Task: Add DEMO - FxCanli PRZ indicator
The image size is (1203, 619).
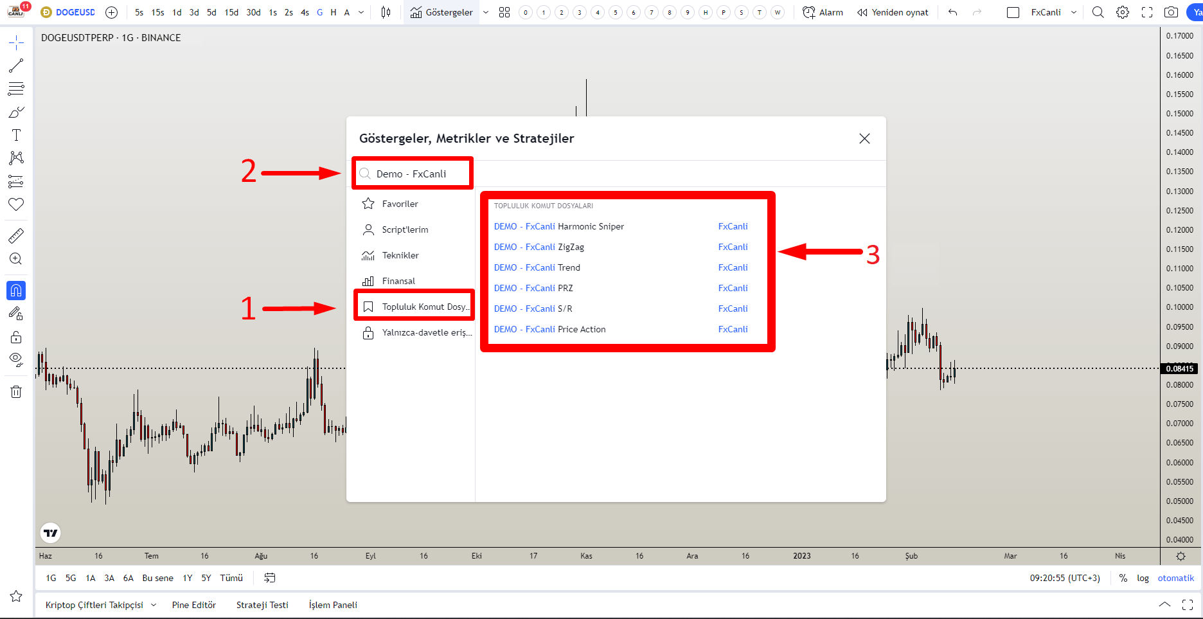Action: 533,288
